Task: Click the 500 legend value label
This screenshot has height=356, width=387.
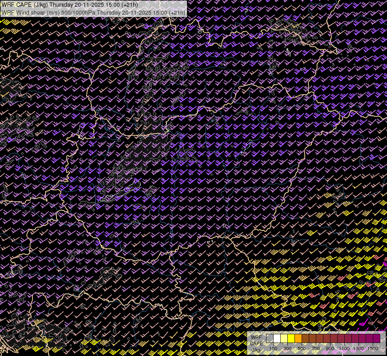Action: [302, 348]
